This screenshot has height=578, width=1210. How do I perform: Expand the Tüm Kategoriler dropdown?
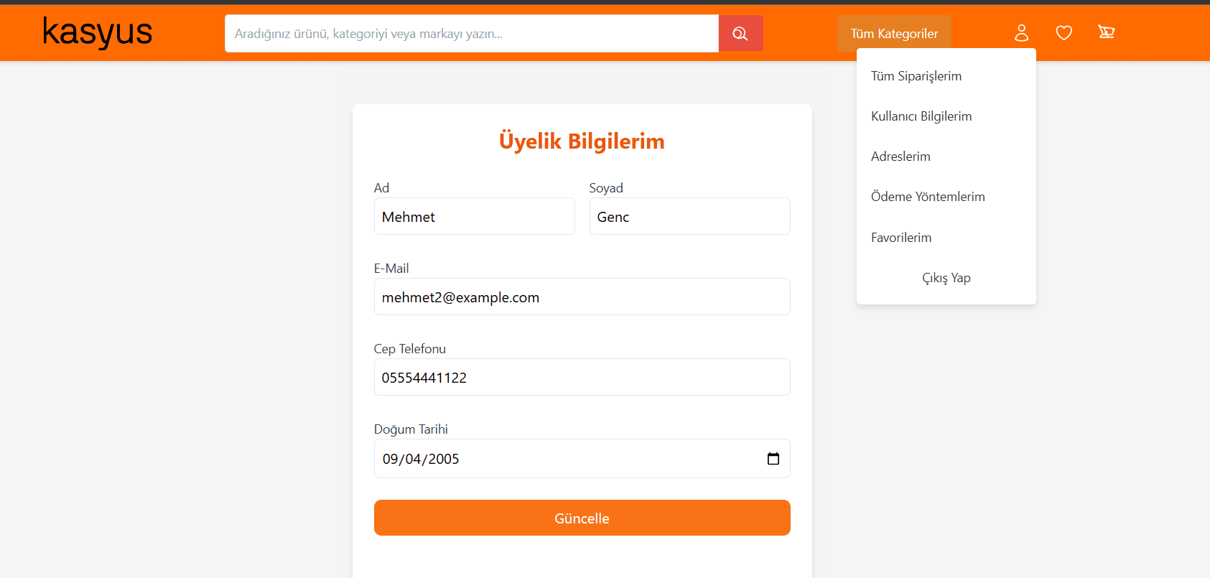pos(893,34)
